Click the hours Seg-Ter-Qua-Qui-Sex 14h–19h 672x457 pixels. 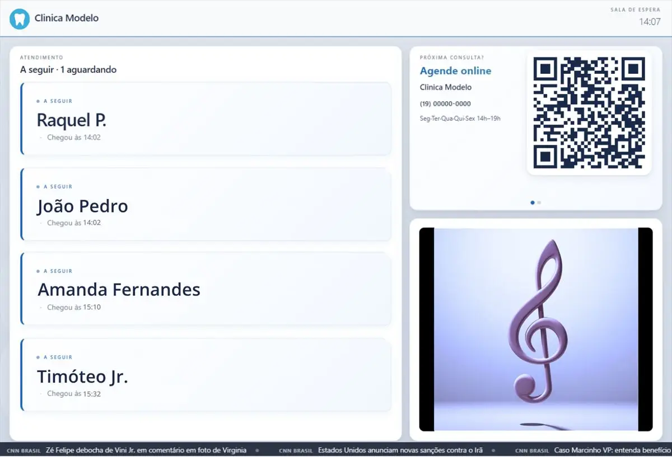pos(460,119)
